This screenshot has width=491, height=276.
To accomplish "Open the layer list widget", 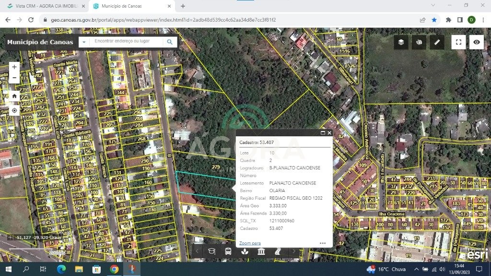I will [x=401, y=42].
